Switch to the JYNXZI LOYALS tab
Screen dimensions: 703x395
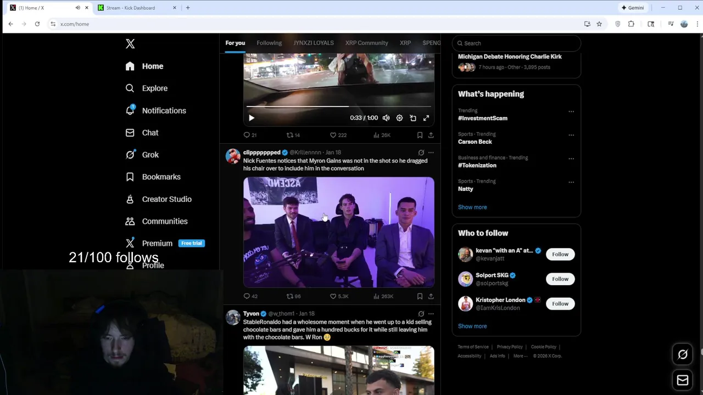tap(313, 43)
